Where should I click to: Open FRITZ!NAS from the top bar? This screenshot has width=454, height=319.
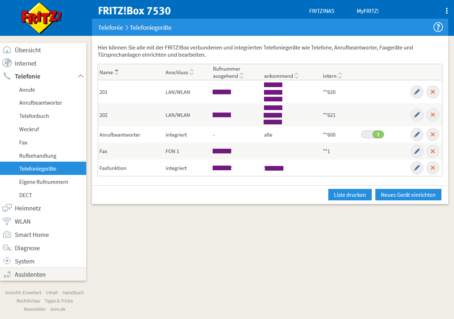pyautogui.click(x=321, y=11)
